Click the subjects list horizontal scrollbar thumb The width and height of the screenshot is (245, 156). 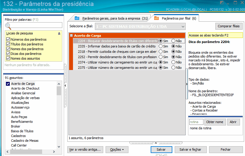[26, 152]
